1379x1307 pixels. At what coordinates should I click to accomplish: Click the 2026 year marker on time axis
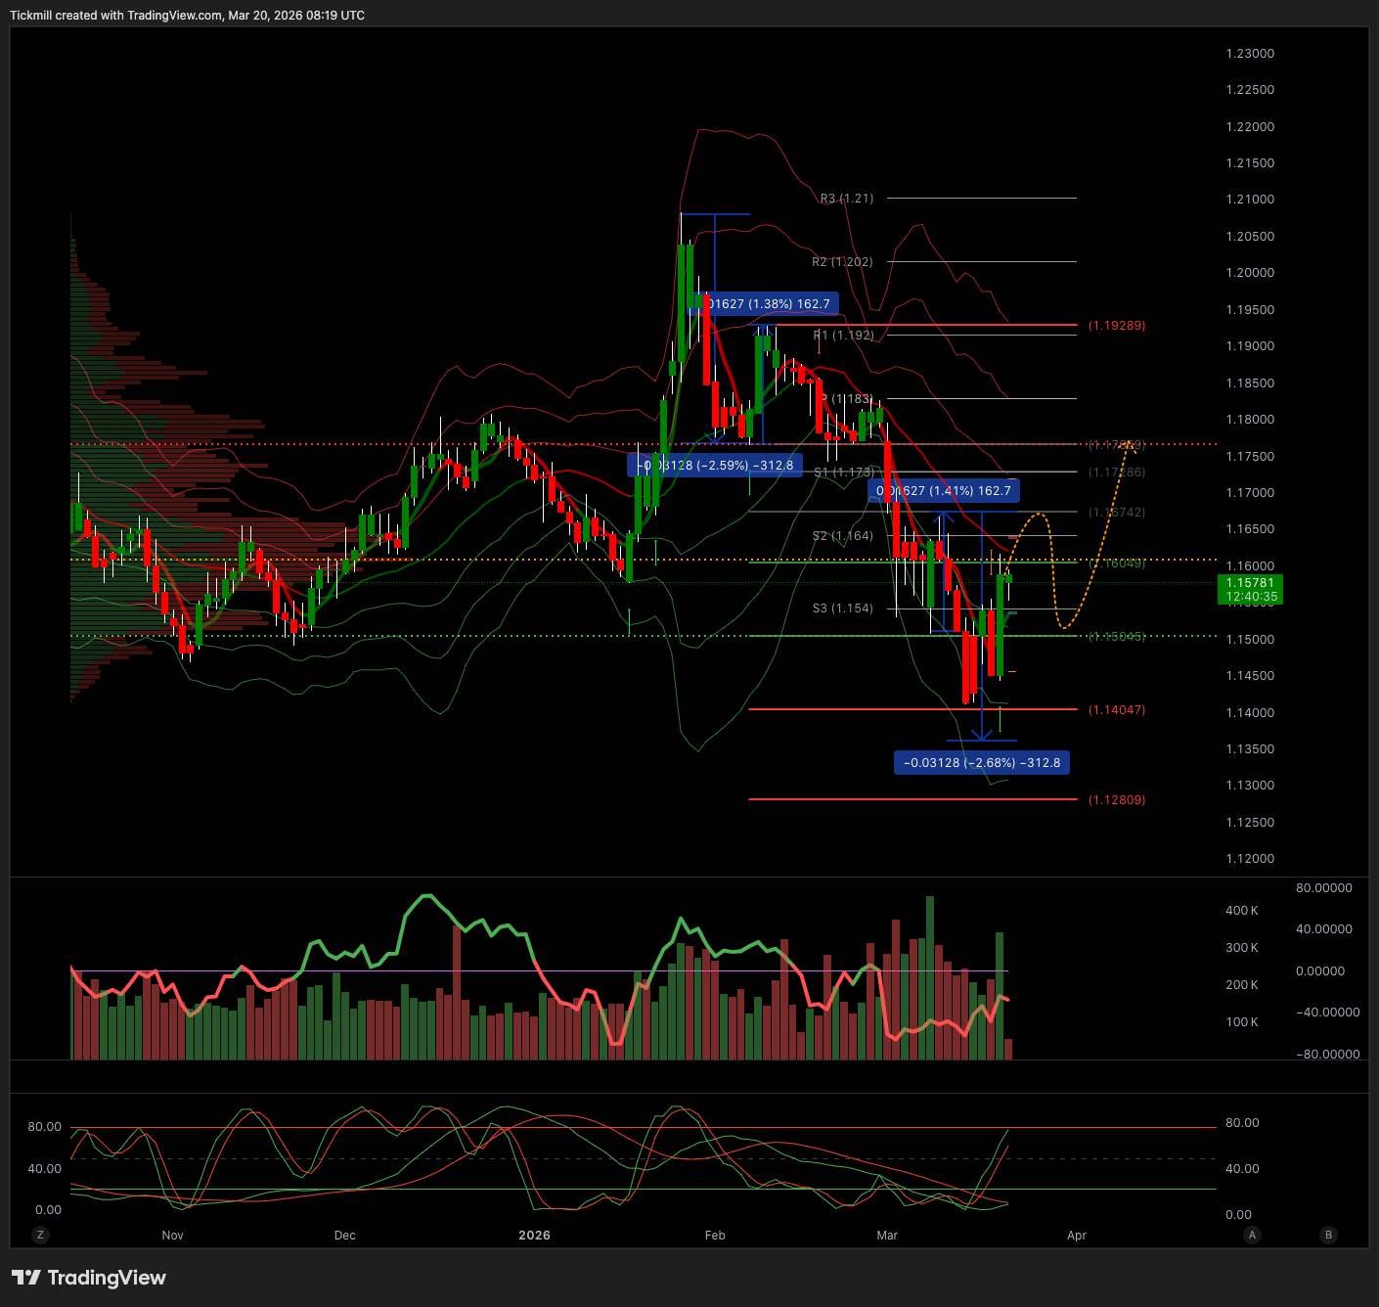tap(534, 1236)
